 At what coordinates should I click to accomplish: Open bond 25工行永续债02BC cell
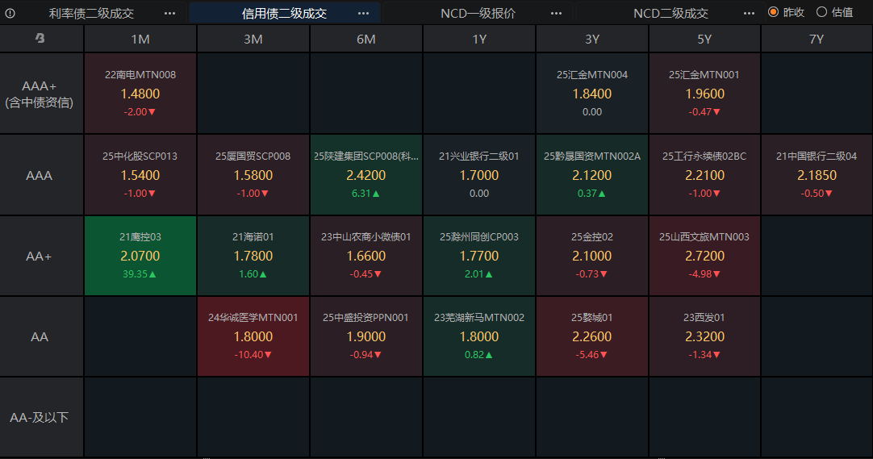coord(705,175)
